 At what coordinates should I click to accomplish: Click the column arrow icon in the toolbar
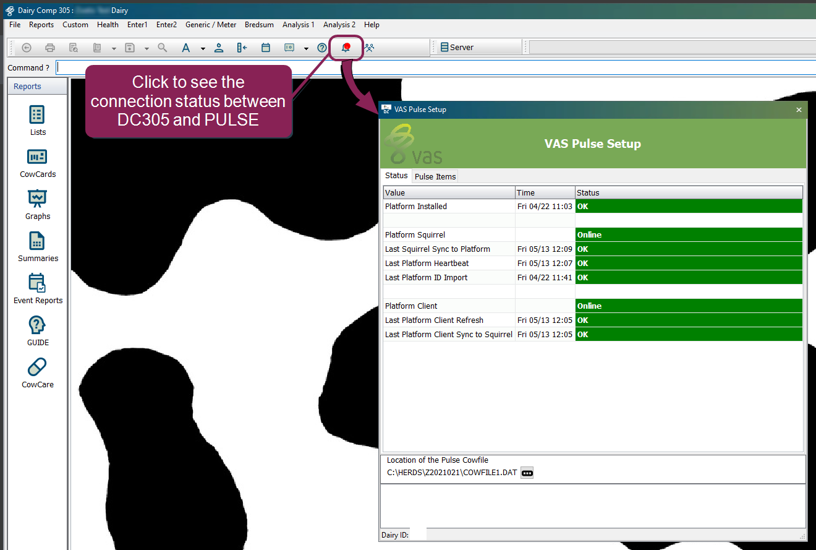pos(242,48)
